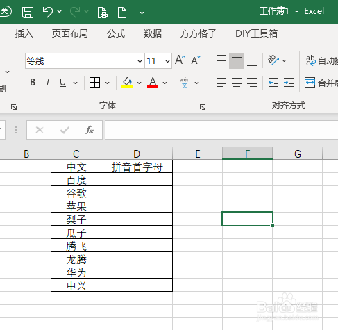The height and width of the screenshot is (330, 338).
Task: Select the cell containing 中兴
Action: click(x=76, y=286)
